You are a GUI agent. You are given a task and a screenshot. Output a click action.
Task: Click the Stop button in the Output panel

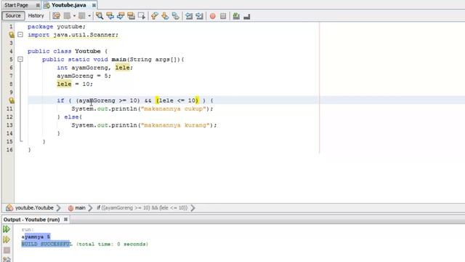[7, 250]
